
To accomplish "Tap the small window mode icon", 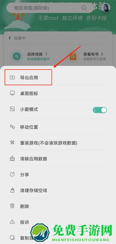I will (12, 109).
